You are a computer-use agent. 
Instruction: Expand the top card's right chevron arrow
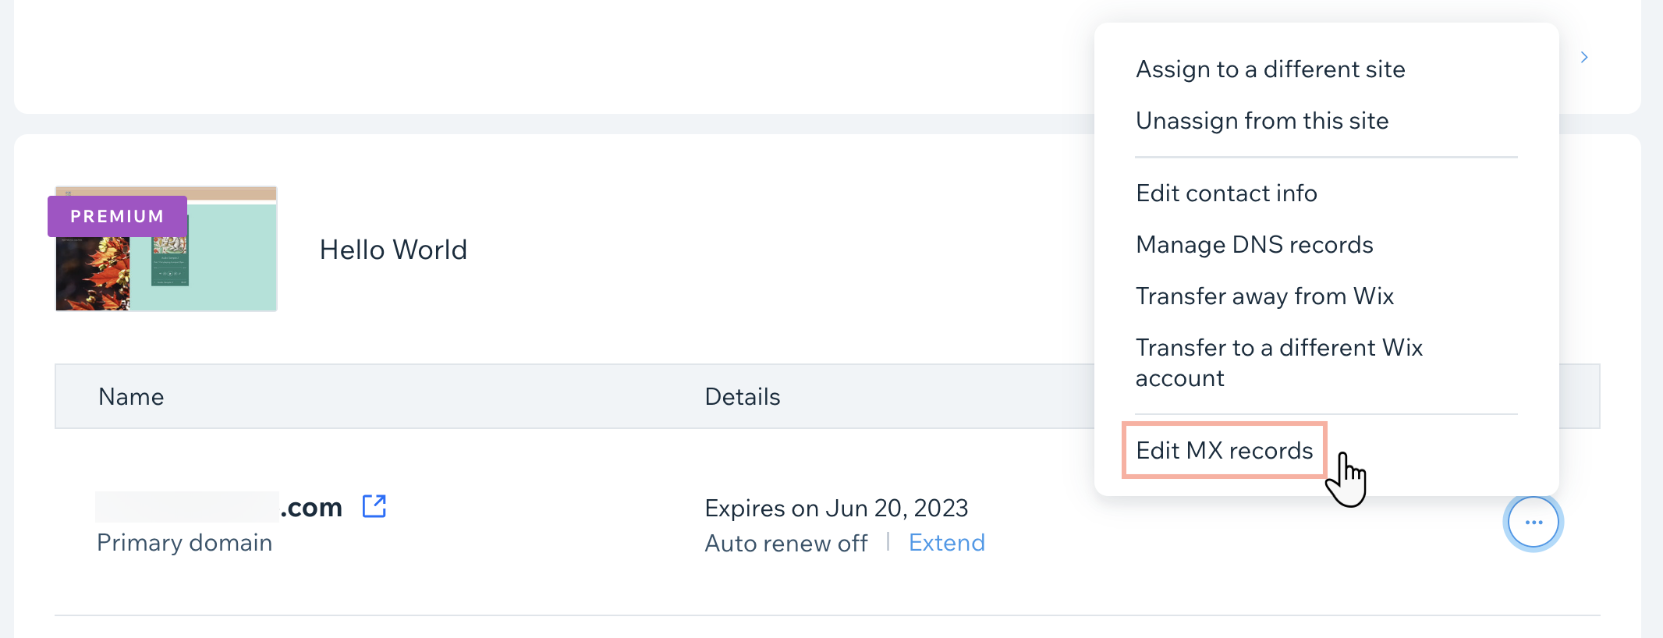pyautogui.click(x=1584, y=57)
